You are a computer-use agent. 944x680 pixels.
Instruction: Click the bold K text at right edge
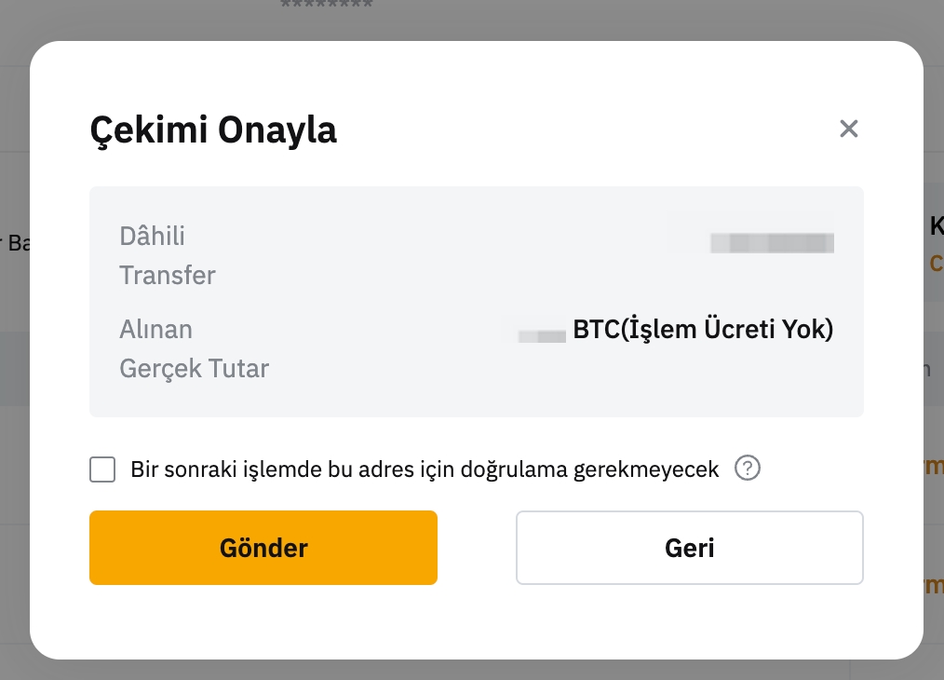pyautogui.click(x=937, y=225)
